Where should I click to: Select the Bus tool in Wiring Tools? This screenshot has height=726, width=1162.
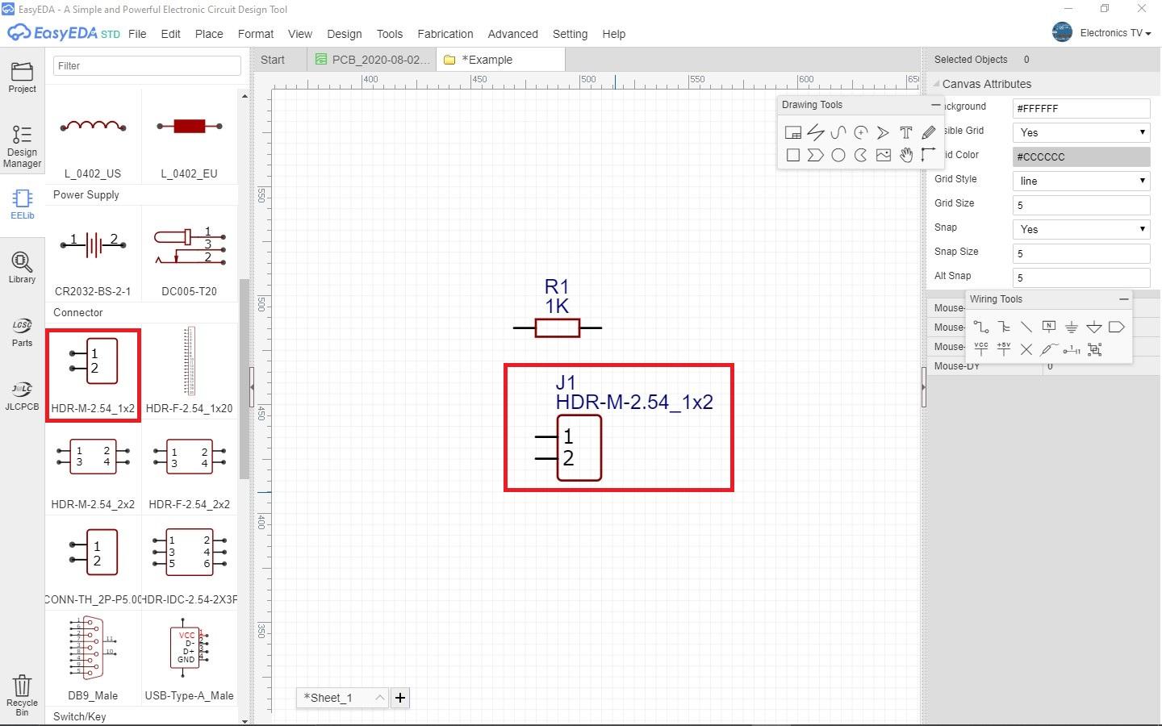[1004, 327]
